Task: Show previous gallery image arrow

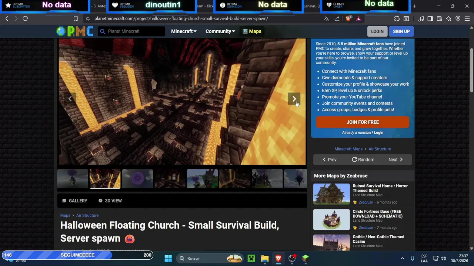Action: [x=70, y=99]
